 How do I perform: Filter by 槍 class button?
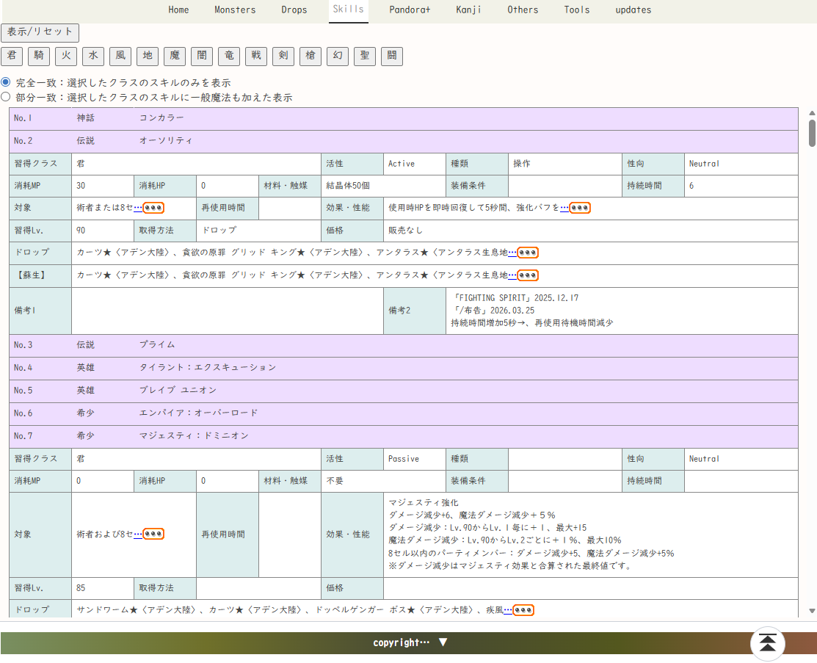pos(311,57)
